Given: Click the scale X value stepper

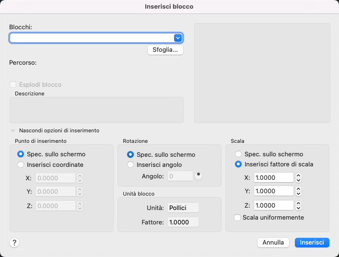Looking at the screenshot, I should pos(299,177).
